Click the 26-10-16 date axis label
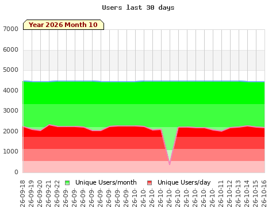Image resolution: width=276 pixels, height=207 pixels. click(x=264, y=194)
